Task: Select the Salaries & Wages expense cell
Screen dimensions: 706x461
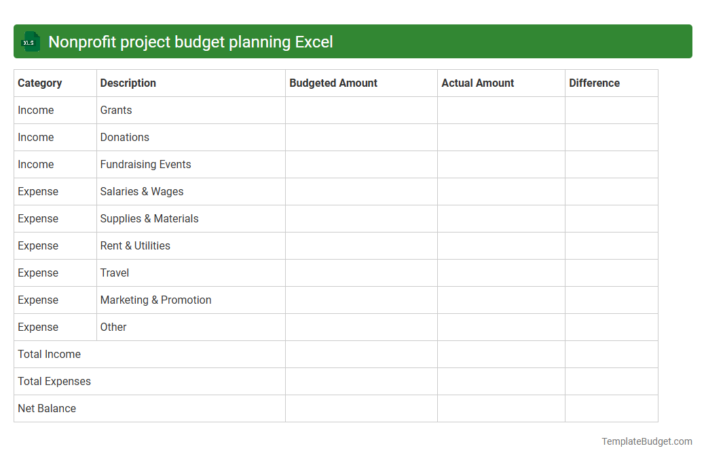Action: 141,191
